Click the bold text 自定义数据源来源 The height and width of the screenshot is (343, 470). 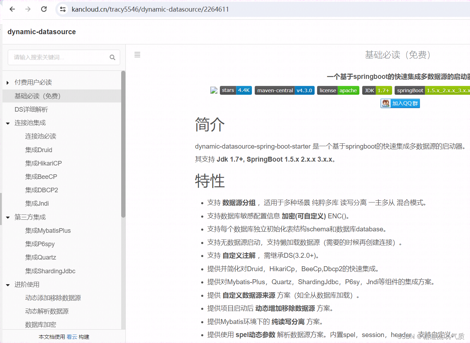pos(249,295)
